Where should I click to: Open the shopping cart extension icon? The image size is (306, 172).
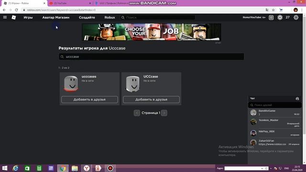[281, 10]
